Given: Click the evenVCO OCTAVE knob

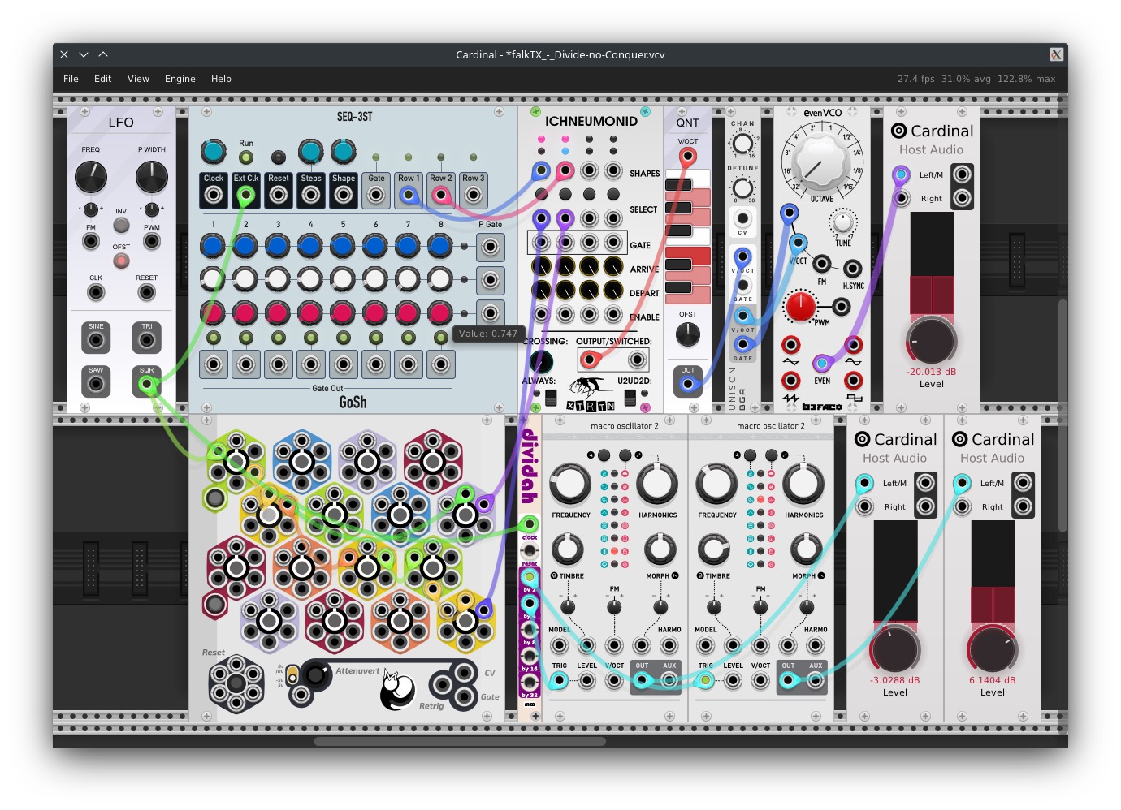Looking at the screenshot, I should click(x=821, y=162).
